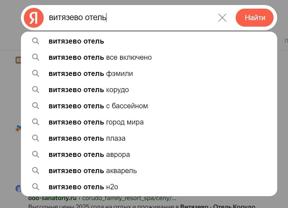The width and height of the screenshot is (288, 208).
Task: Click the Yandex logo icon
Action: tap(34, 18)
